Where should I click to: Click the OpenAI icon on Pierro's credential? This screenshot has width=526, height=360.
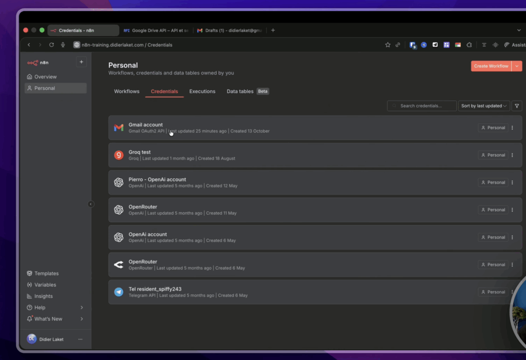[119, 182]
